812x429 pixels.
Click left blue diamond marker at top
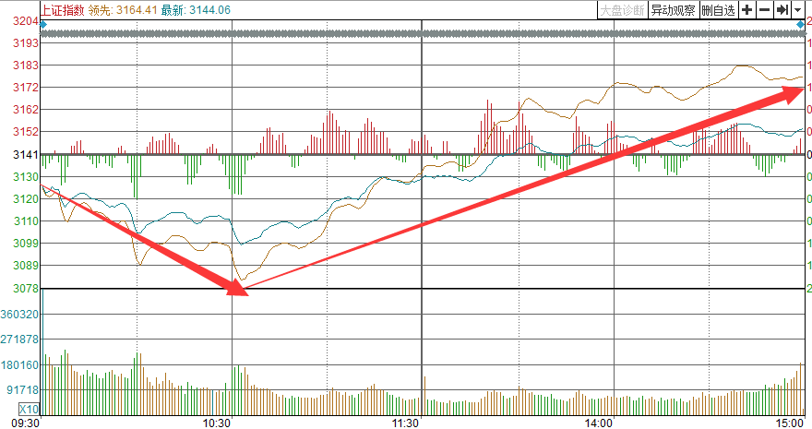(x=43, y=35)
